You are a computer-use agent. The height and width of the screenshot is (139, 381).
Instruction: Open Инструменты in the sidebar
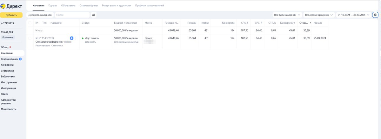click(x=9, y=82)
